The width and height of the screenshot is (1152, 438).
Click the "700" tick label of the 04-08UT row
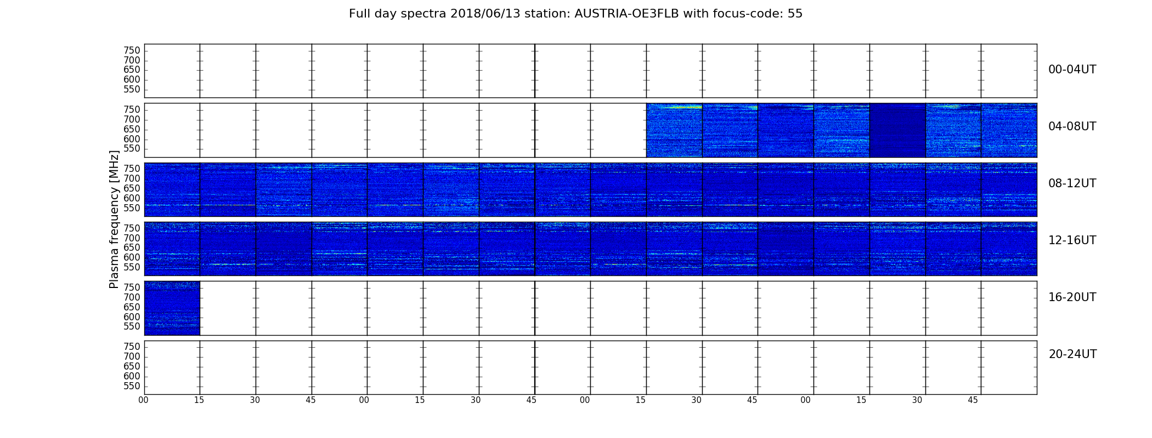pos(132,119)
